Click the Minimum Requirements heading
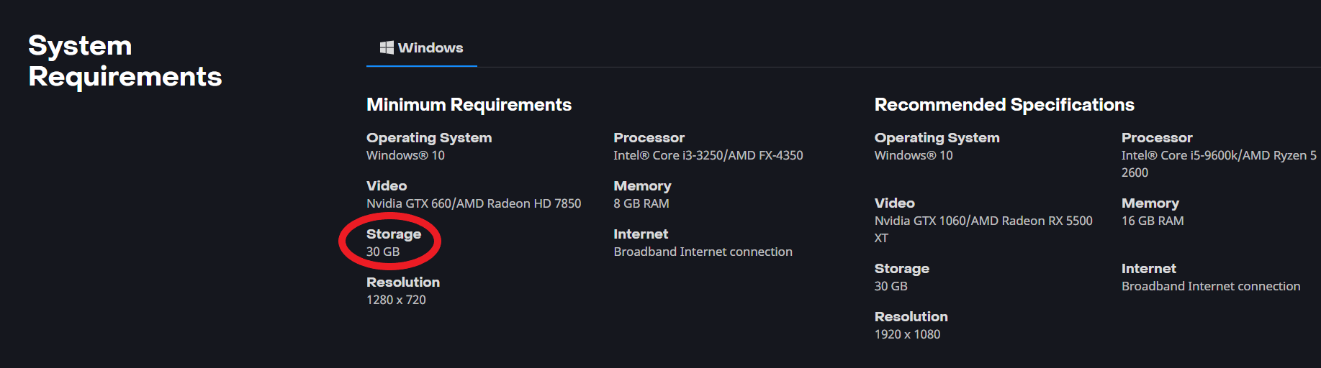 [469, 105]
